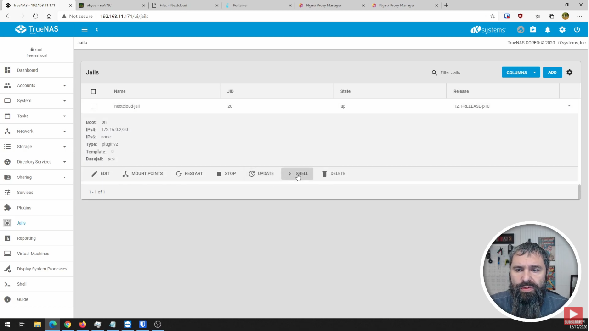Open OBS Studio from the taskbar
The image size is (589, 331).
coord(158,325)
